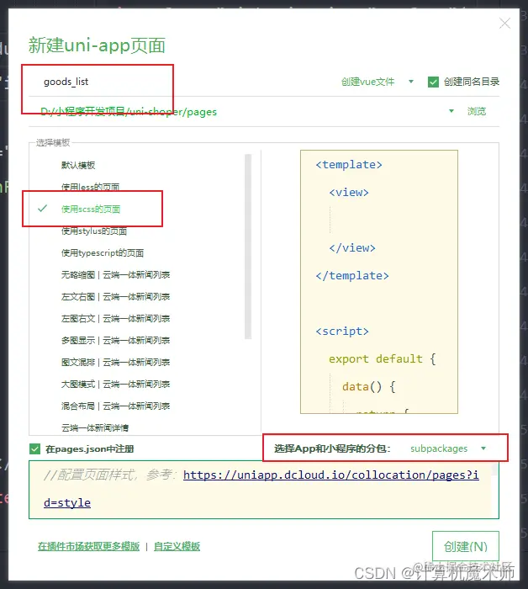Click the 创建(N) create button
Image resolution: width=528 pixels, height=589 pixels.
tap(465, 546)
